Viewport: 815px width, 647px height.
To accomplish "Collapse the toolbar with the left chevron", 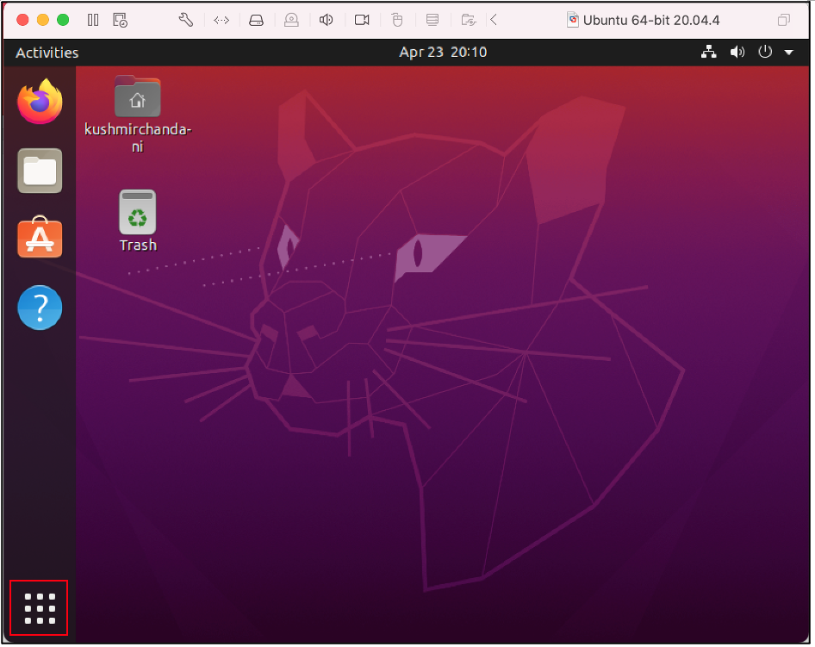I will [494, 19].
